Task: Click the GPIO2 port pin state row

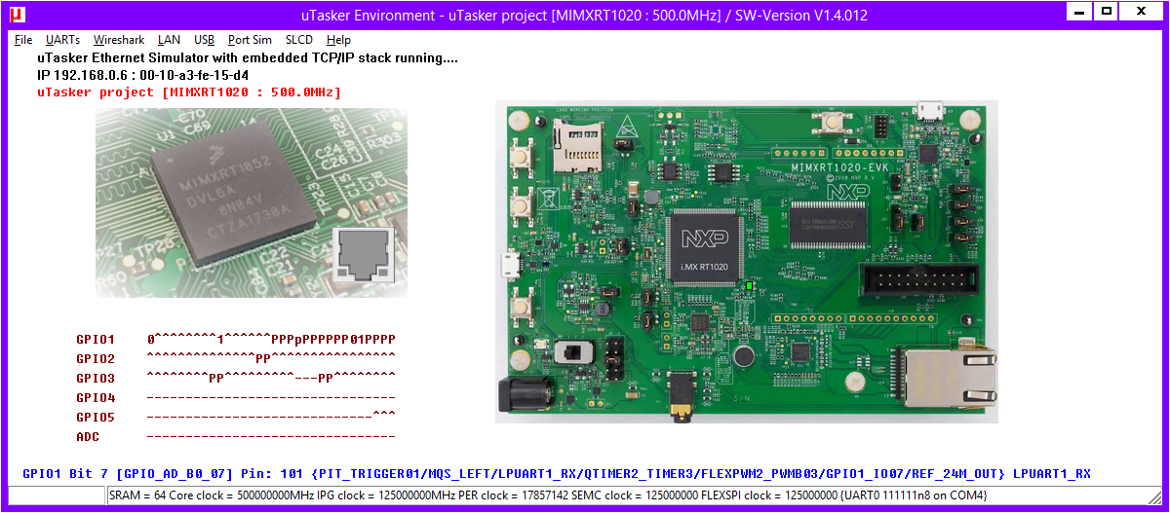Action: pos(271,359)
